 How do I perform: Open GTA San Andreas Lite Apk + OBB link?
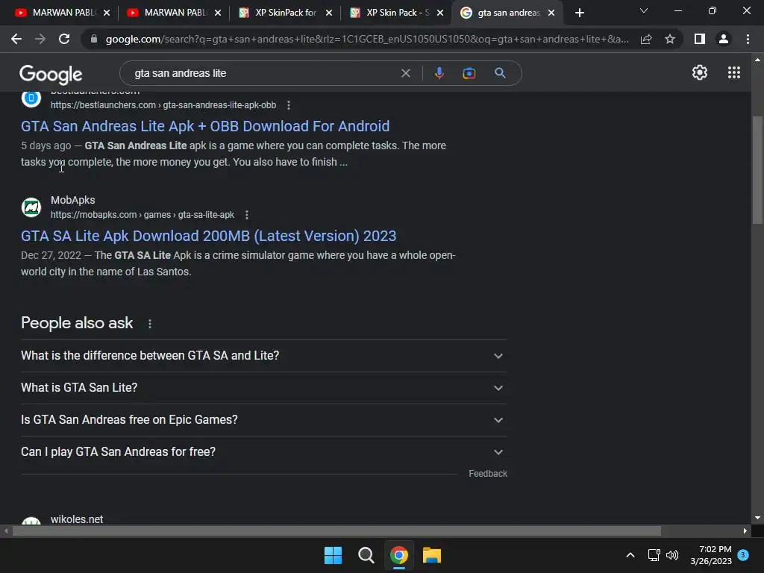point(205,126)
